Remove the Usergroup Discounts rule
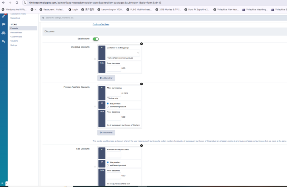 [141, 44]
